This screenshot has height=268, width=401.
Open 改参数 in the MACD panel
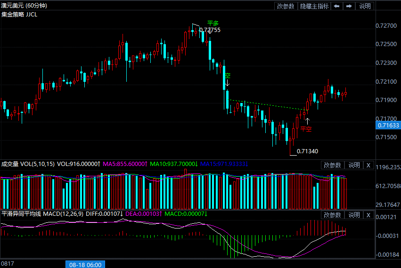coord(332,215)
